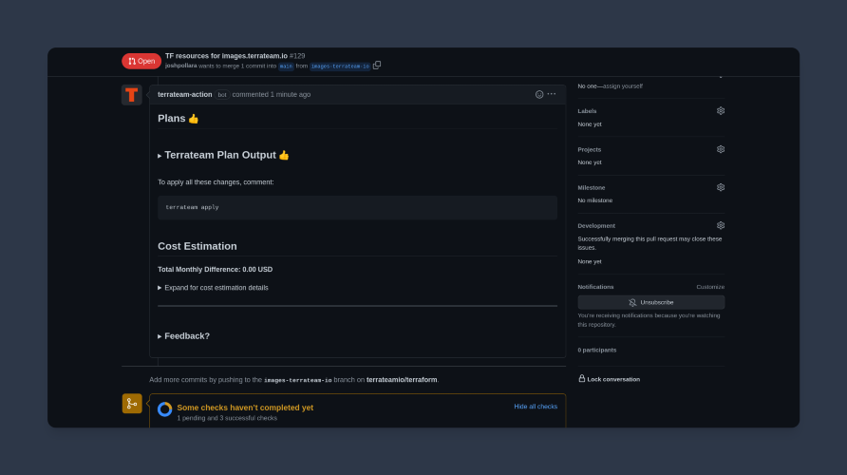Open joshpollara's profile link

[x=181, y=66]
